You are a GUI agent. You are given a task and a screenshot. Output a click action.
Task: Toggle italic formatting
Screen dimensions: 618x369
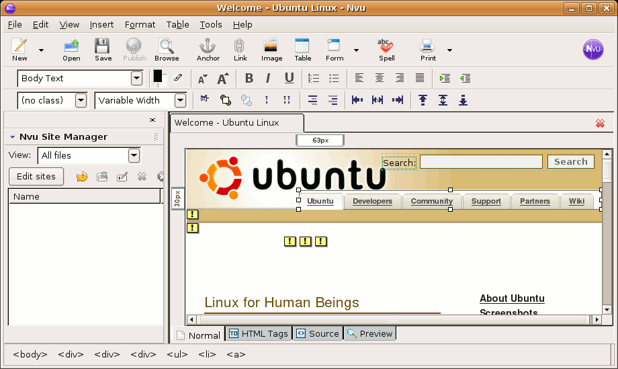(x=268, y=78)
